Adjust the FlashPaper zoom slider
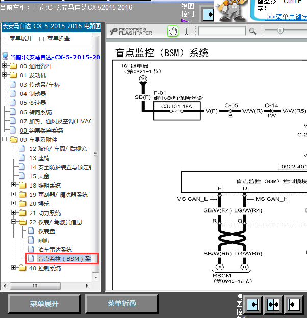This screenshot has height=318, width=307. tap(280, 31)
